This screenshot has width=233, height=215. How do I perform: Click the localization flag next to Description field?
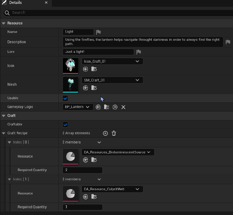pos(228,42)
